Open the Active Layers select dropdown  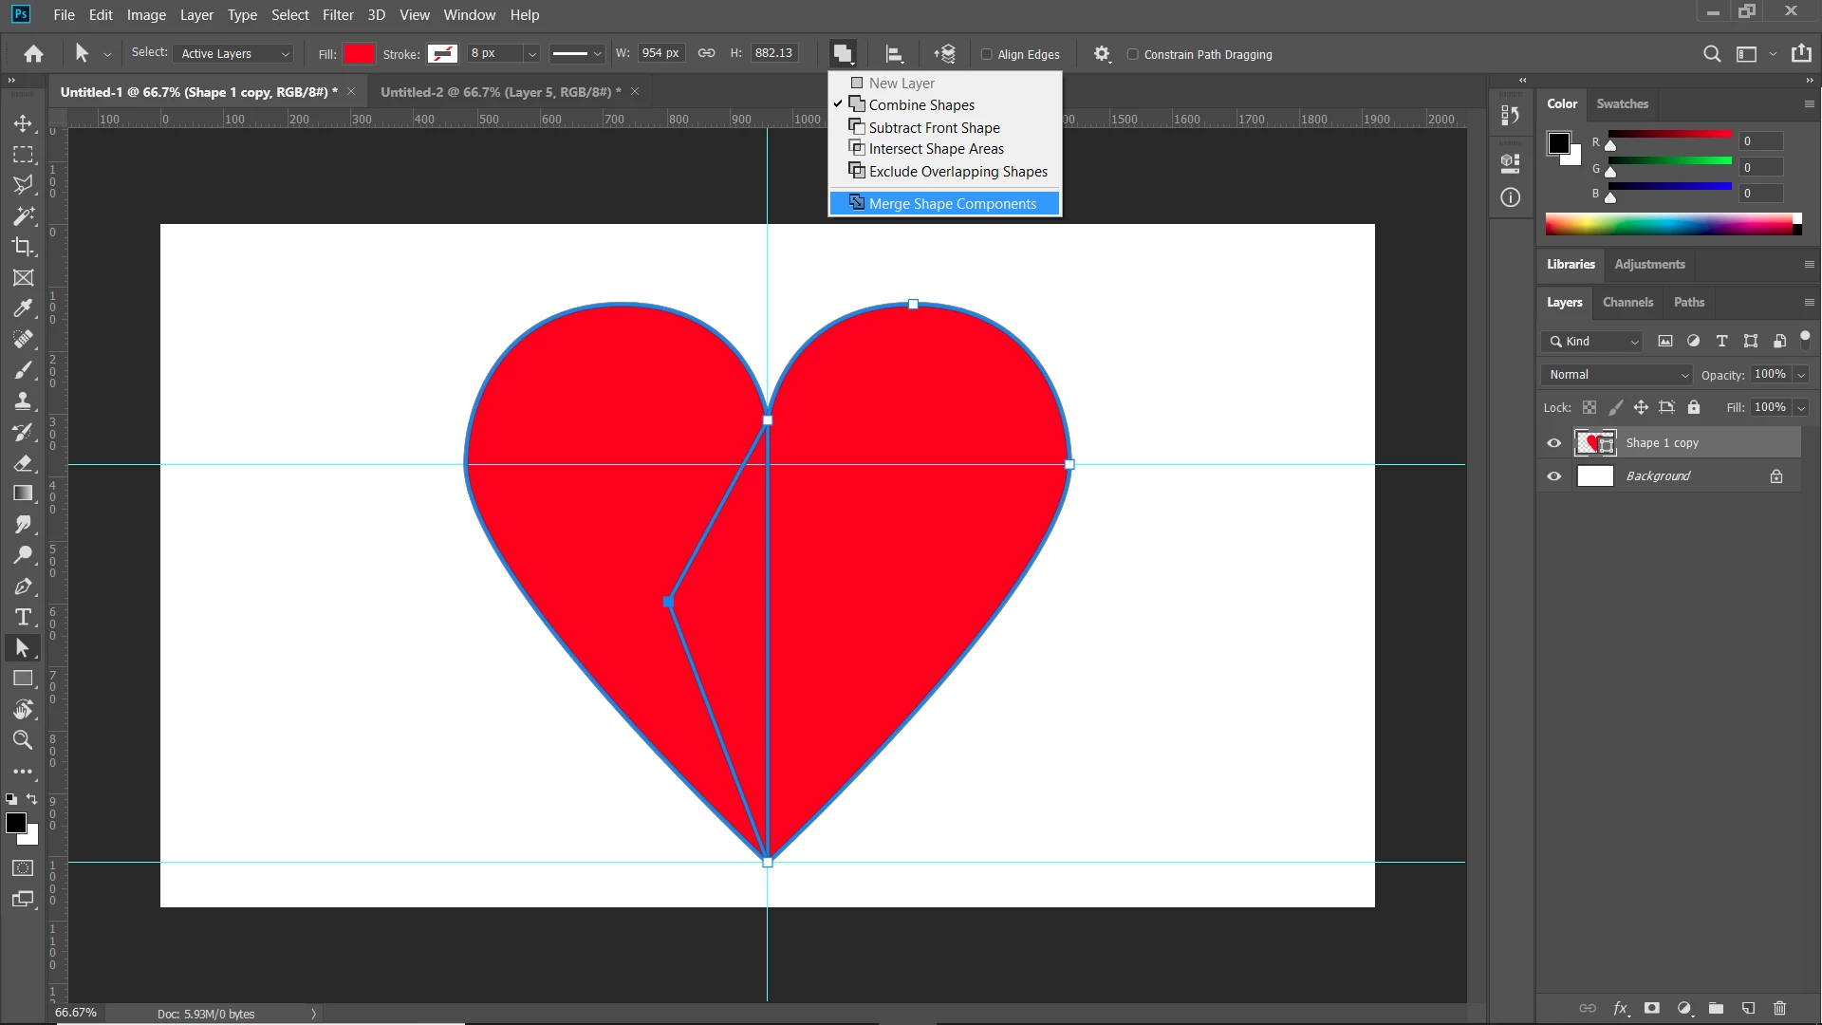click(234, 54)
